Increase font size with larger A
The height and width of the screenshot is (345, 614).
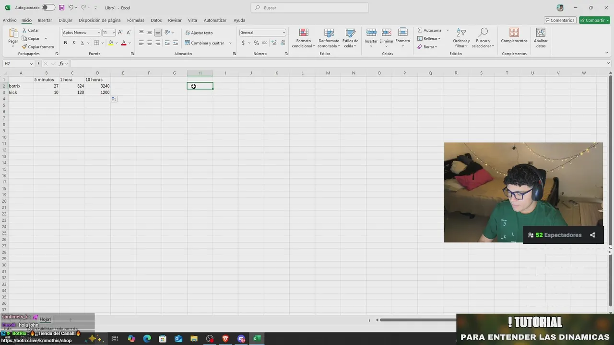tap(120, 33)
